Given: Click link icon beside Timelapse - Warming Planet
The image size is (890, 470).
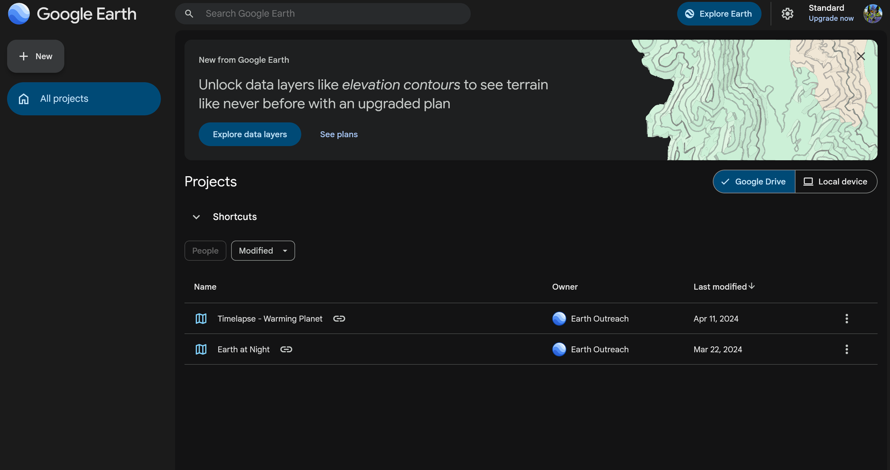Looking at the screenshot, I should click(x=339, y=319).
